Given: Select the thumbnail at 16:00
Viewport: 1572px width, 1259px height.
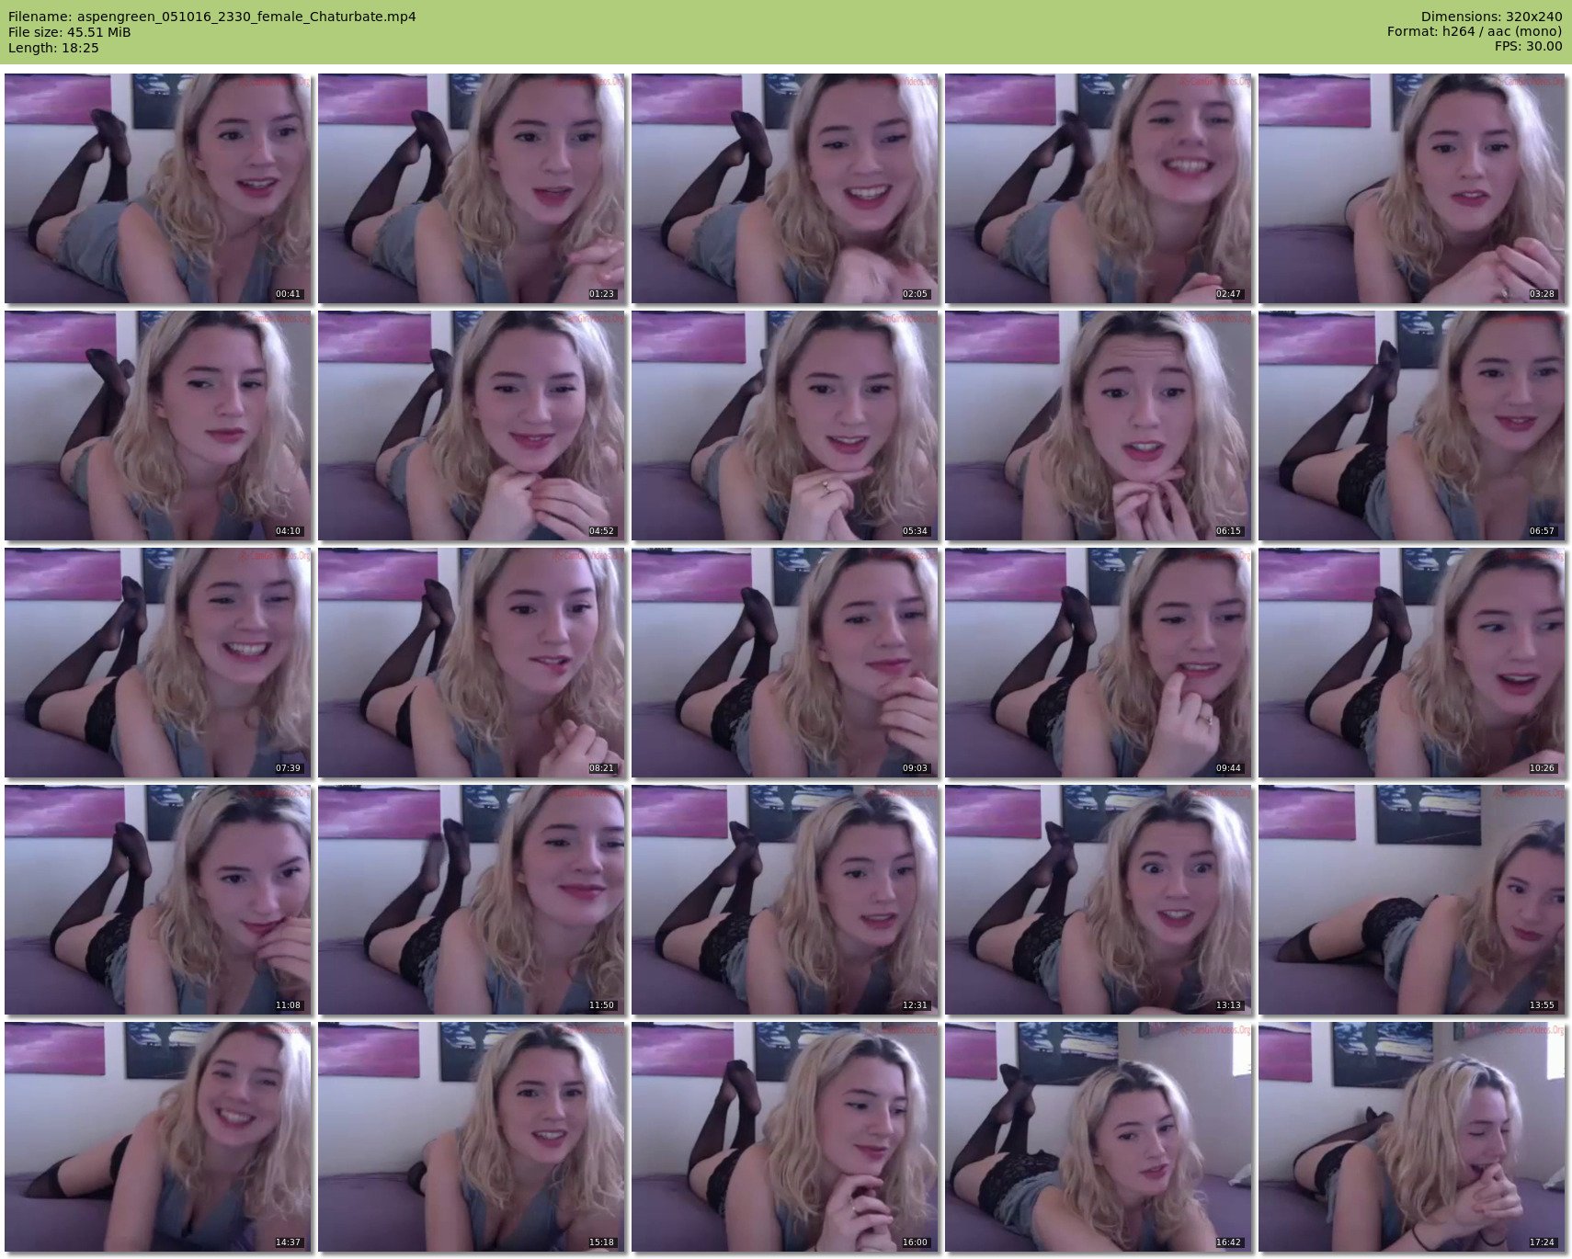Looking at the screenshot, I should (x=784, y=1137).
